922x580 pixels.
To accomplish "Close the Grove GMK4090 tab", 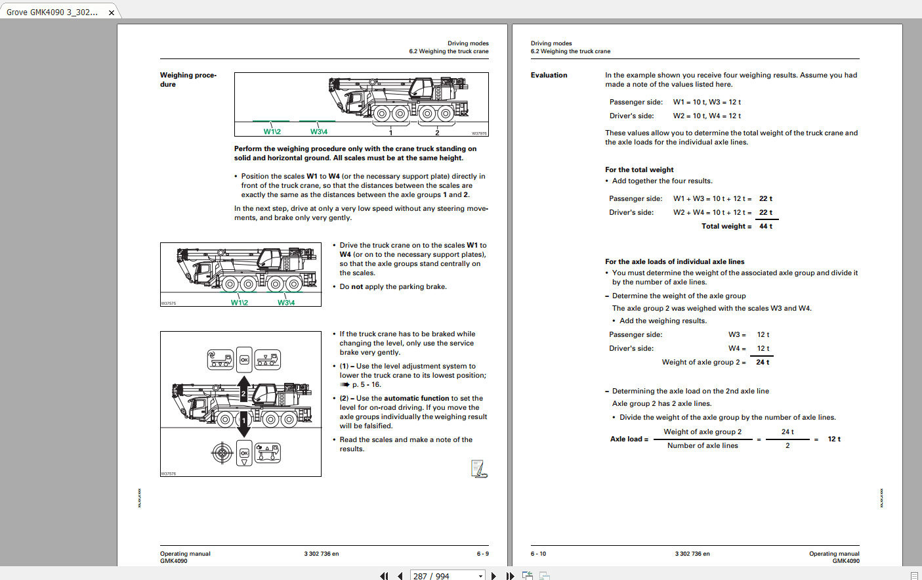I will (111, 11).
